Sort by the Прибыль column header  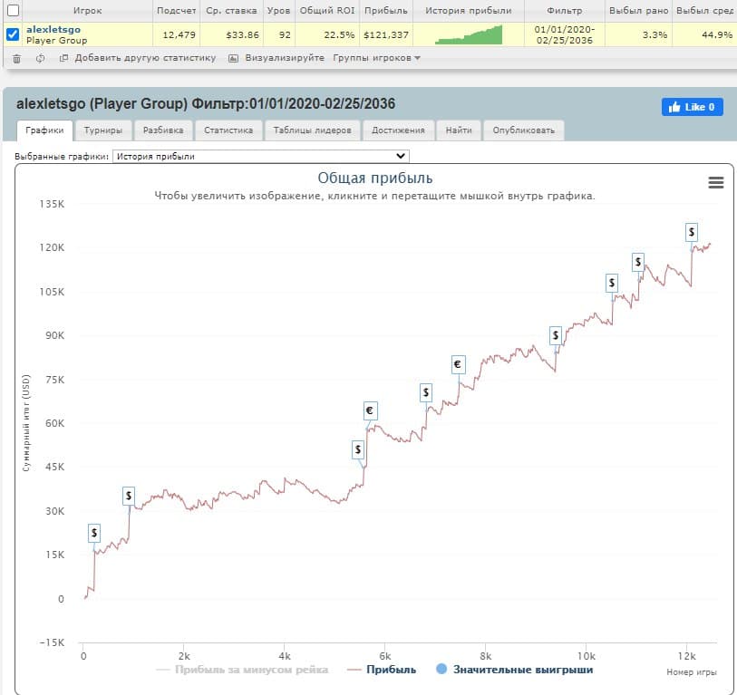pyautogui.click(x=386, y=10)
